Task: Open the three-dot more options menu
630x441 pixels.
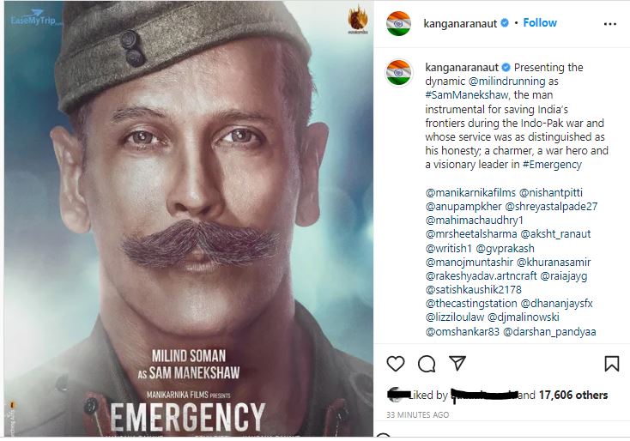Action: click(610, 24)
